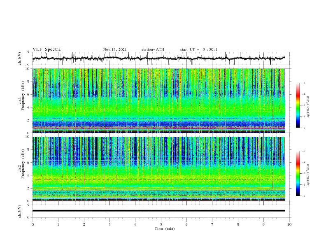Click the 'start UT = 3 :30: 1' text
This screenshot has width=326, height=252.
coord(199,49)
